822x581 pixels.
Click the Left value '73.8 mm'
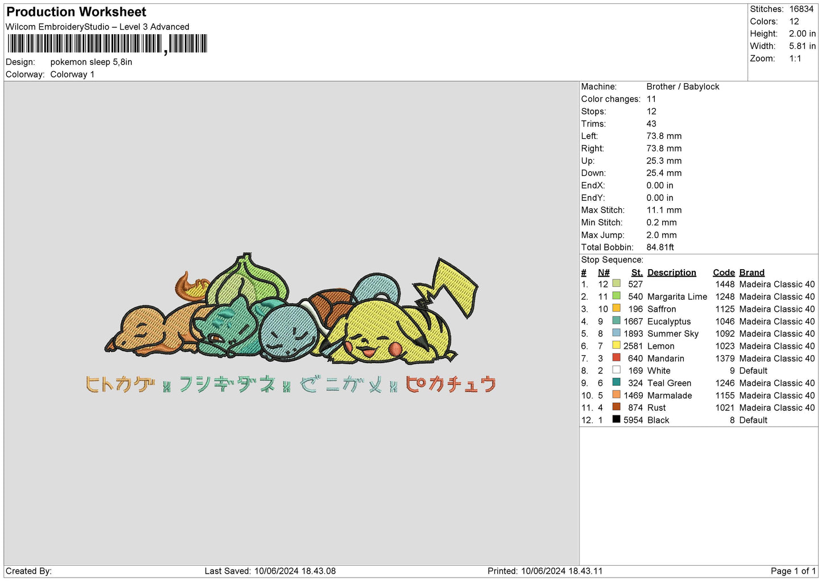click(x=664, y=136)
